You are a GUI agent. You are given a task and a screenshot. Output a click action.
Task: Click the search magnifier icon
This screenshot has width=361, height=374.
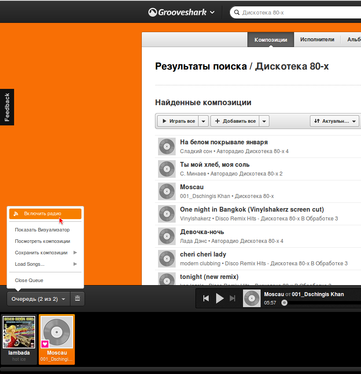[237, 12]
